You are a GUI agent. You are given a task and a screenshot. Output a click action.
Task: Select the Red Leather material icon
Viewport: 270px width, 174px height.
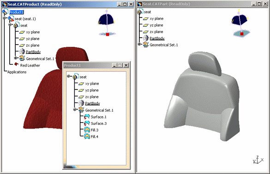coord(16,64)
